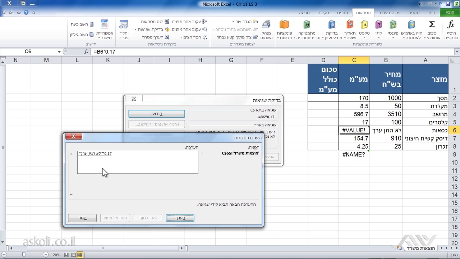This screenshot has height=259, width=460.
Task: Switch to Normal view in the status bar
Action: (x=79, y=255)
